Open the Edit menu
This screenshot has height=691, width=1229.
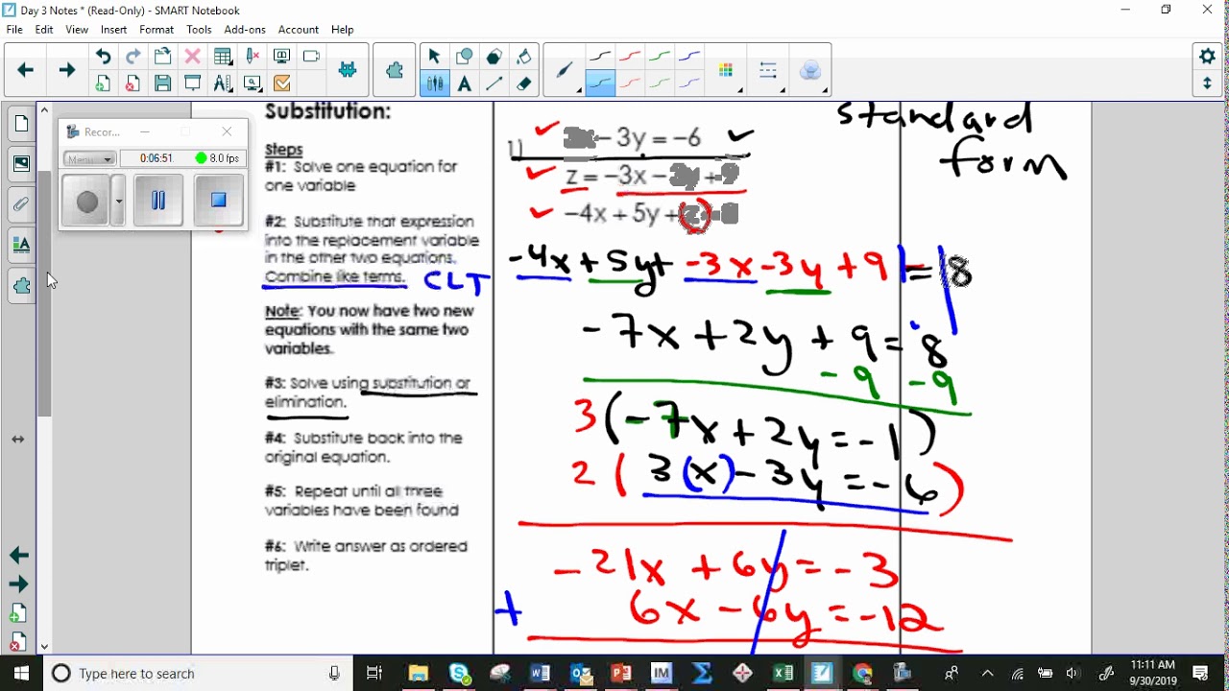tap(44, 30)
